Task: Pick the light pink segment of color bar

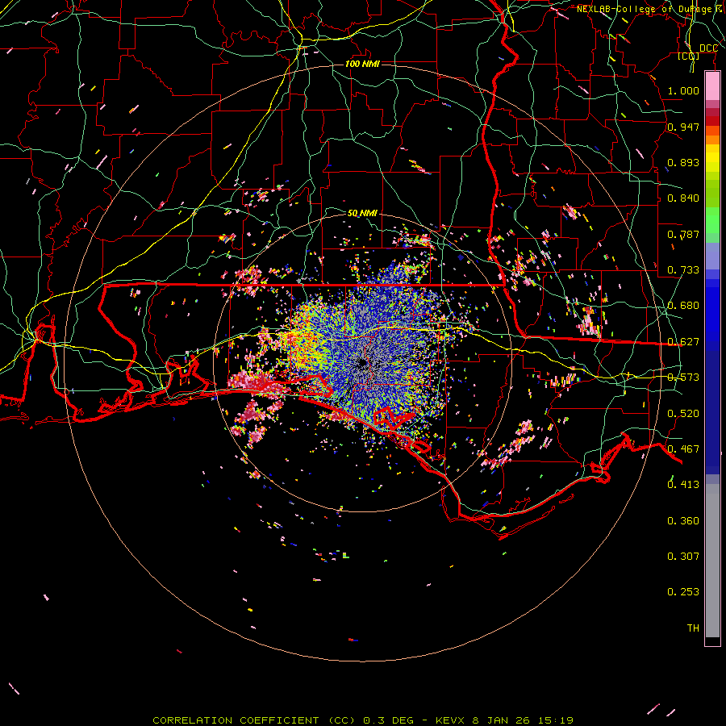Action: (x=712, y=86)
